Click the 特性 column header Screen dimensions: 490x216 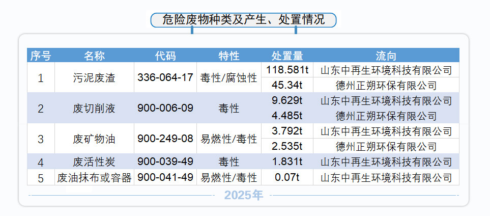tap(228, 56)
